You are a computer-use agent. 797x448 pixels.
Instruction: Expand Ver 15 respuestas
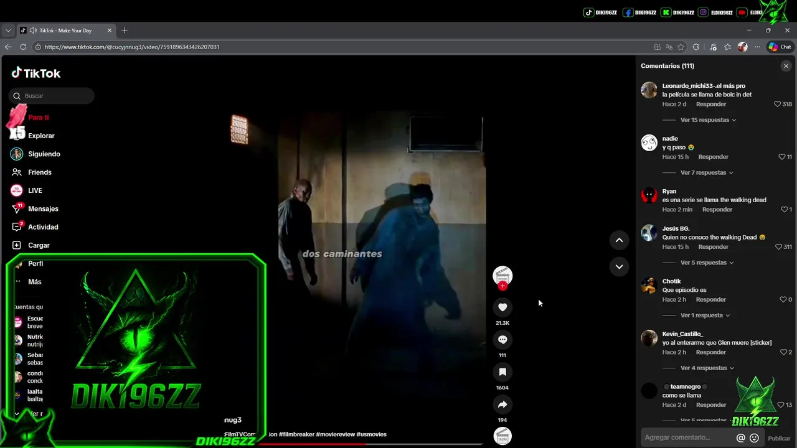point(708,120)
